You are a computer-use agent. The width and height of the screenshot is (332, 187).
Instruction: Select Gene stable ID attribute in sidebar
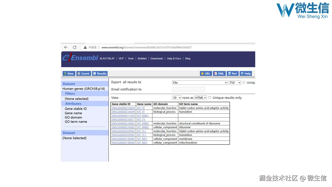coord(76,109)
